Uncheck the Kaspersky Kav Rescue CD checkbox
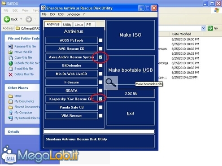Viewport: 222px width, 166px height. (x=100, y=99)
